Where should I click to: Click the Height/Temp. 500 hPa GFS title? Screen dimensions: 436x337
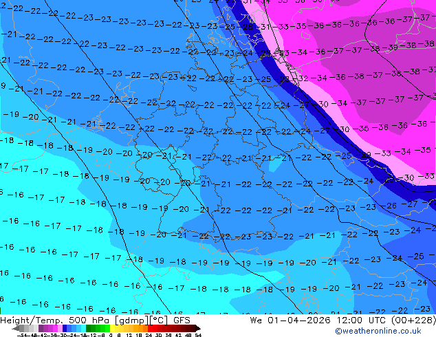coord(95,320)
